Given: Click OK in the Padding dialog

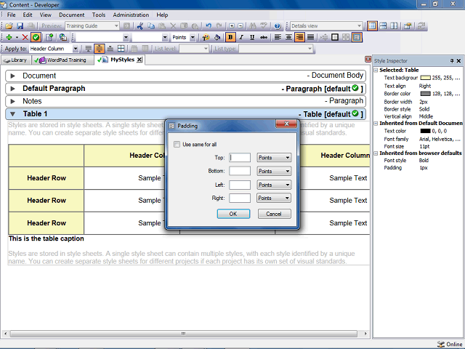Looking at the screenshot, I should point(233,214).
